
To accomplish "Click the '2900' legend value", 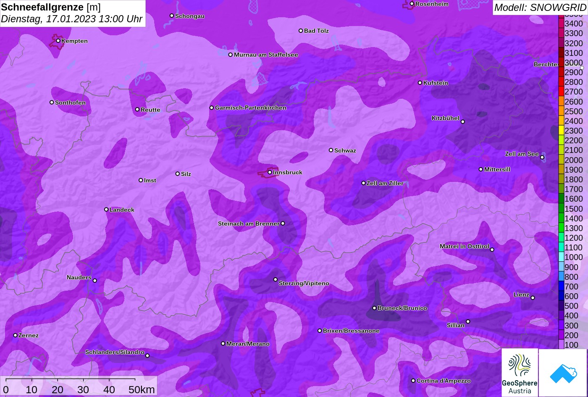I will [574, 72].
